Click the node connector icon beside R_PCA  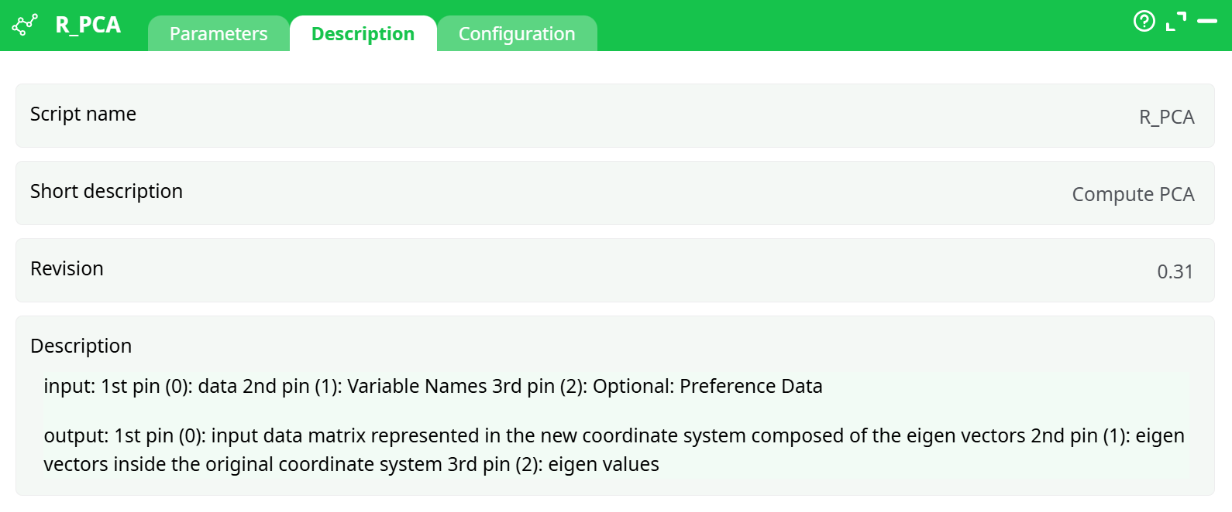point(24,23)
